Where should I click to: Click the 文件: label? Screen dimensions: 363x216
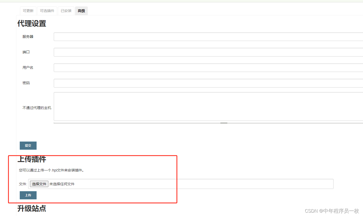(x=23, y=184)
